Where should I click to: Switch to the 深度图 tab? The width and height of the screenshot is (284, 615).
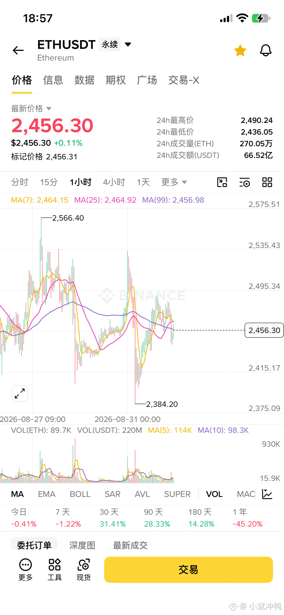tap(82, 545)
